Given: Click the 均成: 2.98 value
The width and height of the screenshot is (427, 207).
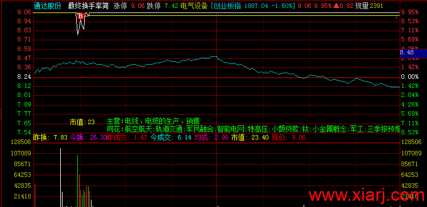Looking at the screenshot, I should point(211,138).
